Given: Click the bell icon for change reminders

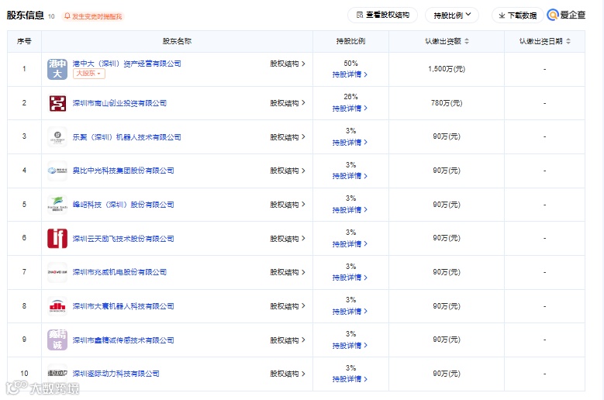Looking at the screenshot, I should point(67,16).
